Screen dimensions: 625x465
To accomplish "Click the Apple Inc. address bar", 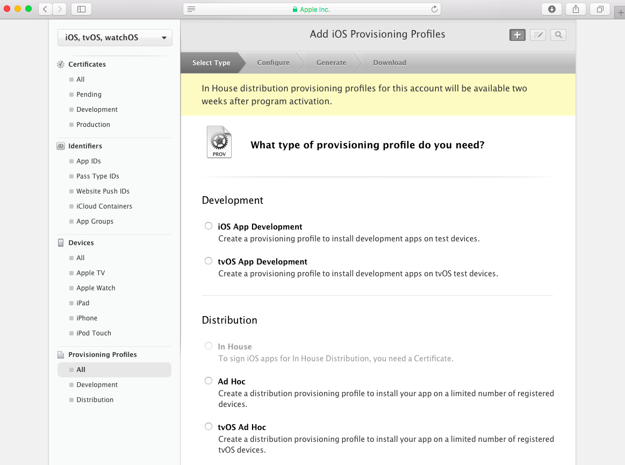I will 312,9.
